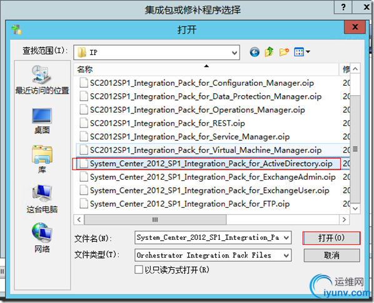
Task: Select This PC (这台电脑) in the places bar
Action: [42, 199]
